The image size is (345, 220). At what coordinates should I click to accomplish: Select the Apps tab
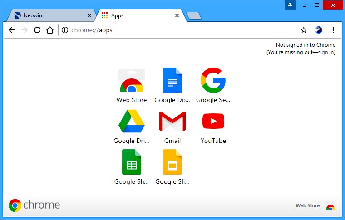pyautogui.click(x=136, y=15)
